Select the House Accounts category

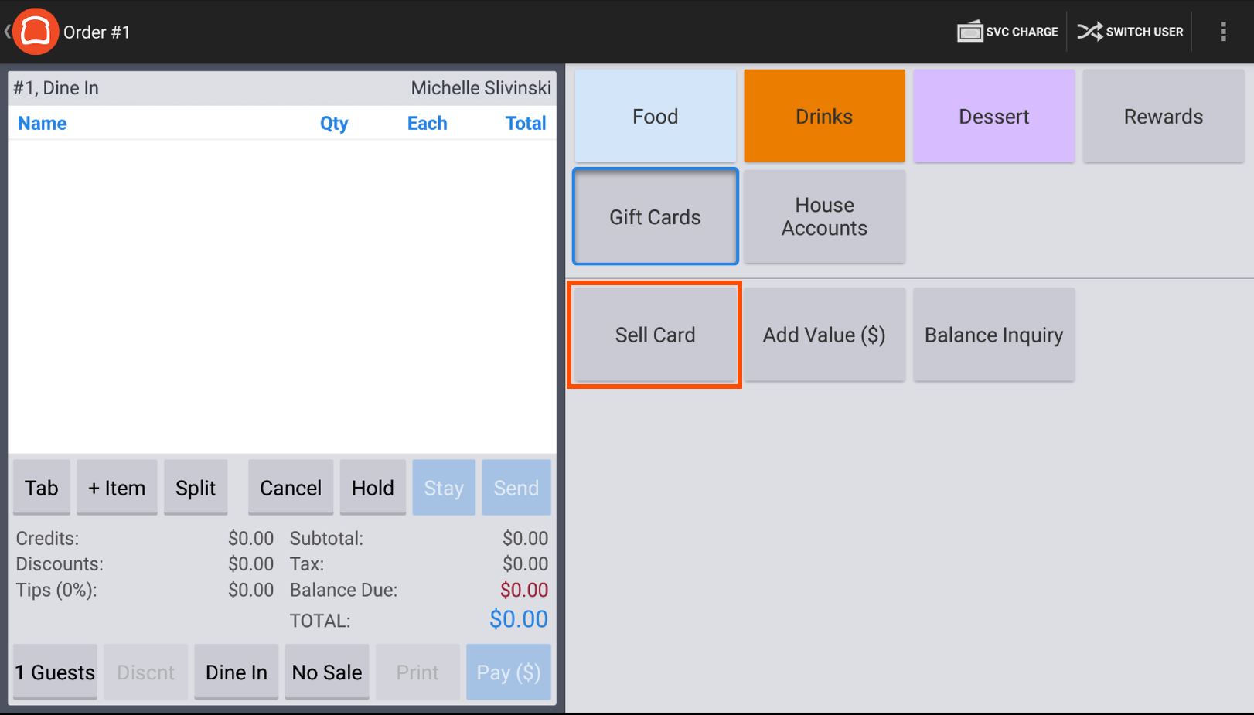(x=824, y=216)
